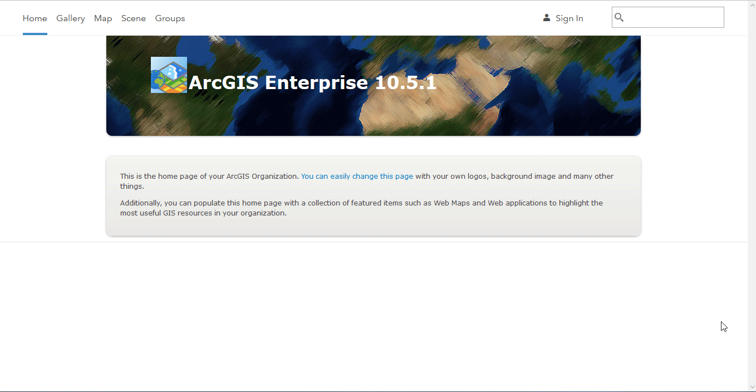Screen dimensions: 756x392
Task: Click the user icon beside Sign In
Action: [547, 18]
